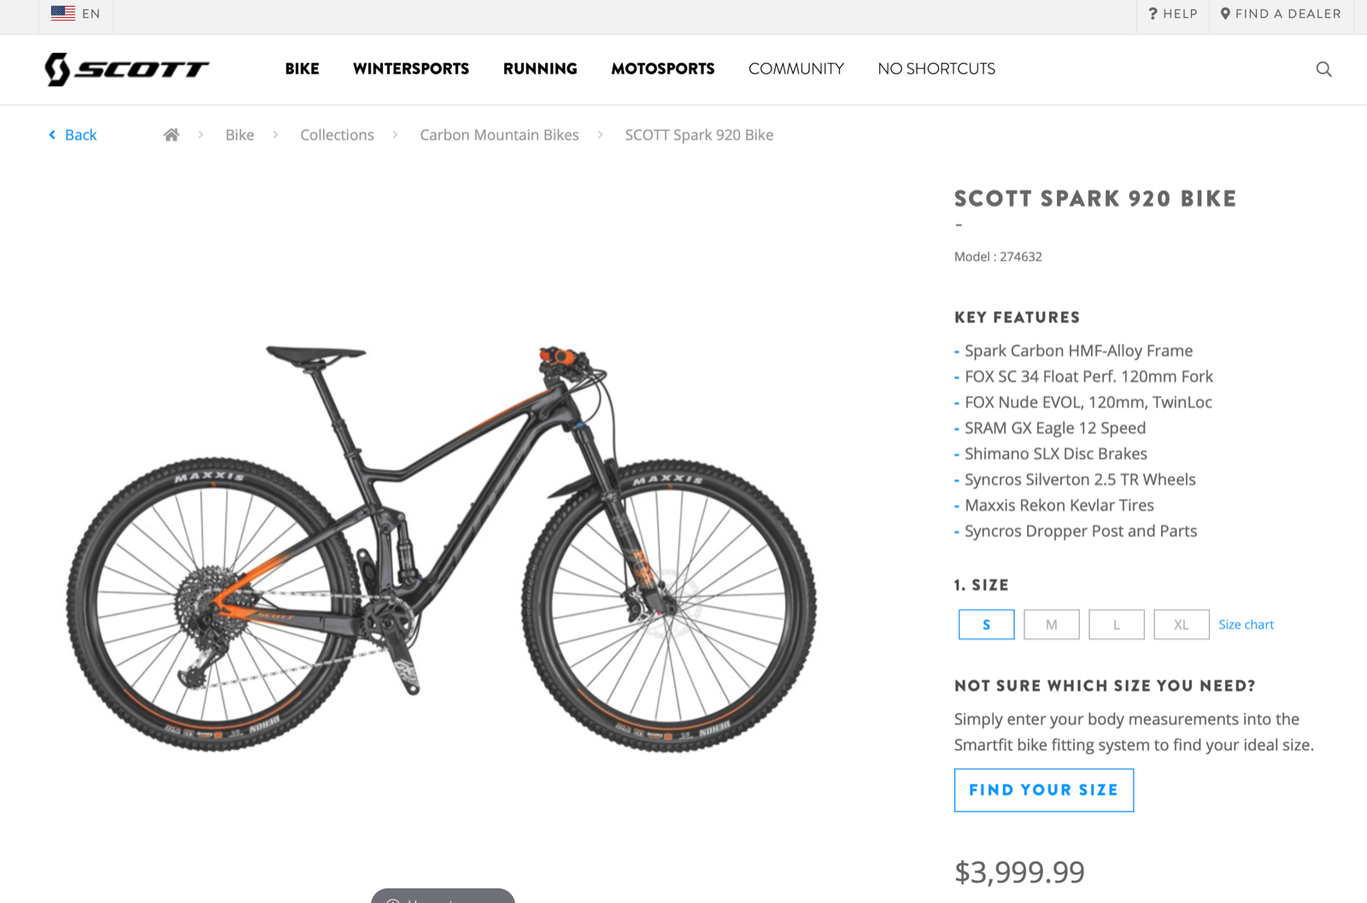Image resolution: width=1367 pixels, height=903 pixels.
Task: Select size S
Action: pyautogui.click(x=986, y=624)
